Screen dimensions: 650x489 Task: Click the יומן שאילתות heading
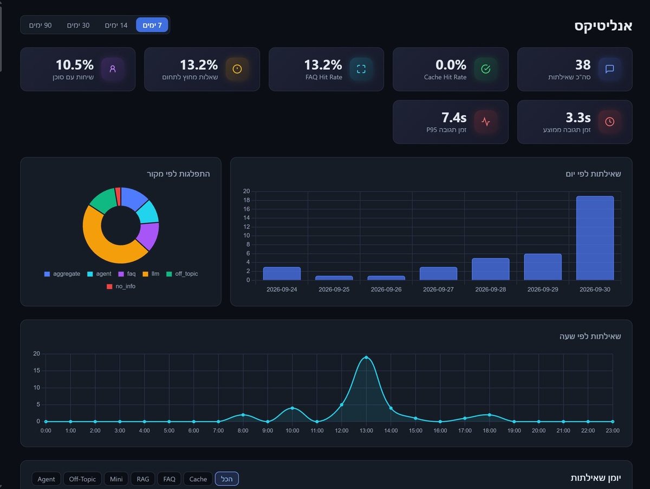coord(596,478)
